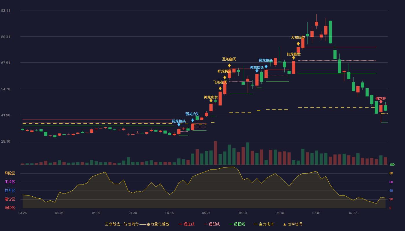
Task: Click the 天龙归位 signal arrow
Action: click(x=298, y=44)
